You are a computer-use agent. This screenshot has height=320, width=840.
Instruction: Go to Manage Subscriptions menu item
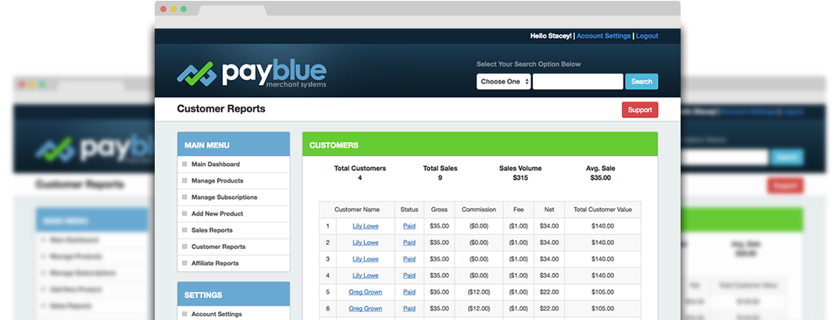point(224,197)
